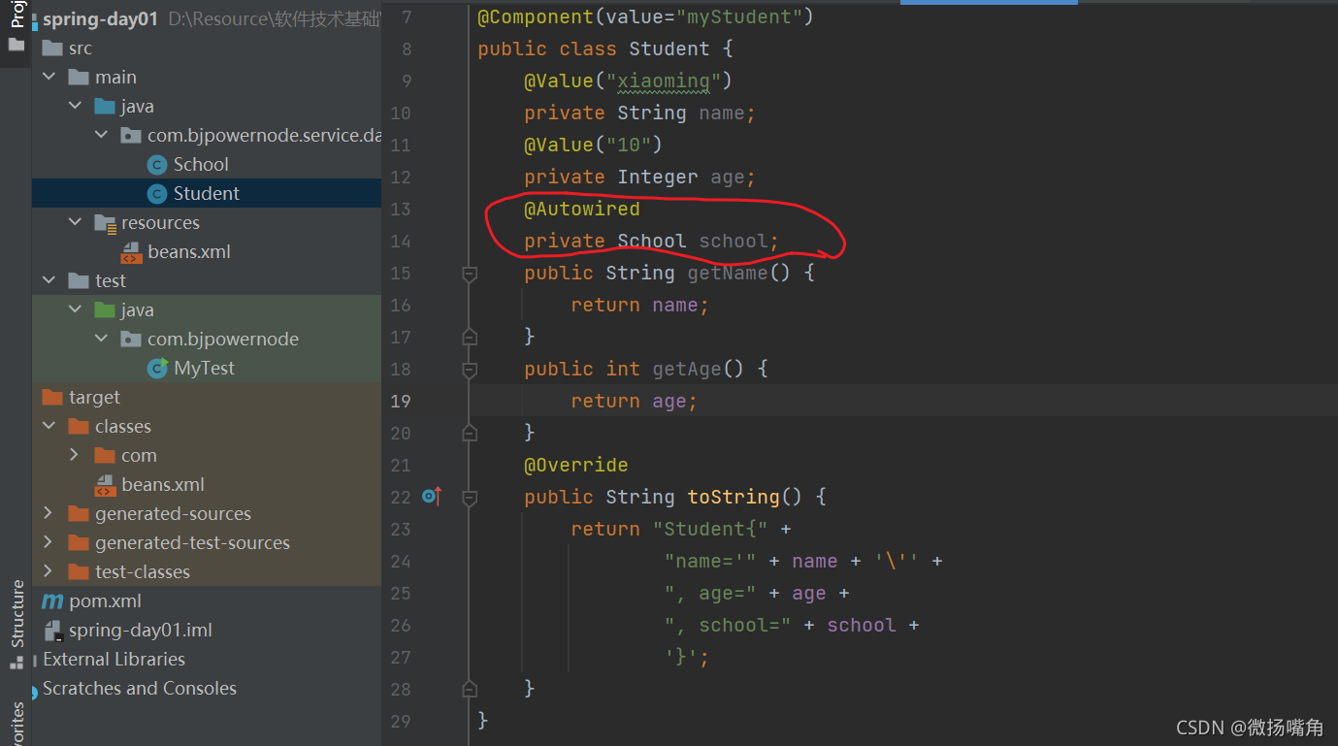Expand the com folder under classes
1338x746 pixels.
click(75, 456)
